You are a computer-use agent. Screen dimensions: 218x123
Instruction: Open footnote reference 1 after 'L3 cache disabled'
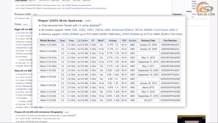coord(100,25)
